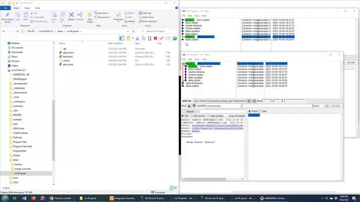The image size is (360, 202).
Task: Select the Paste icon in Explorer ribbon
Action: [25, 16]
